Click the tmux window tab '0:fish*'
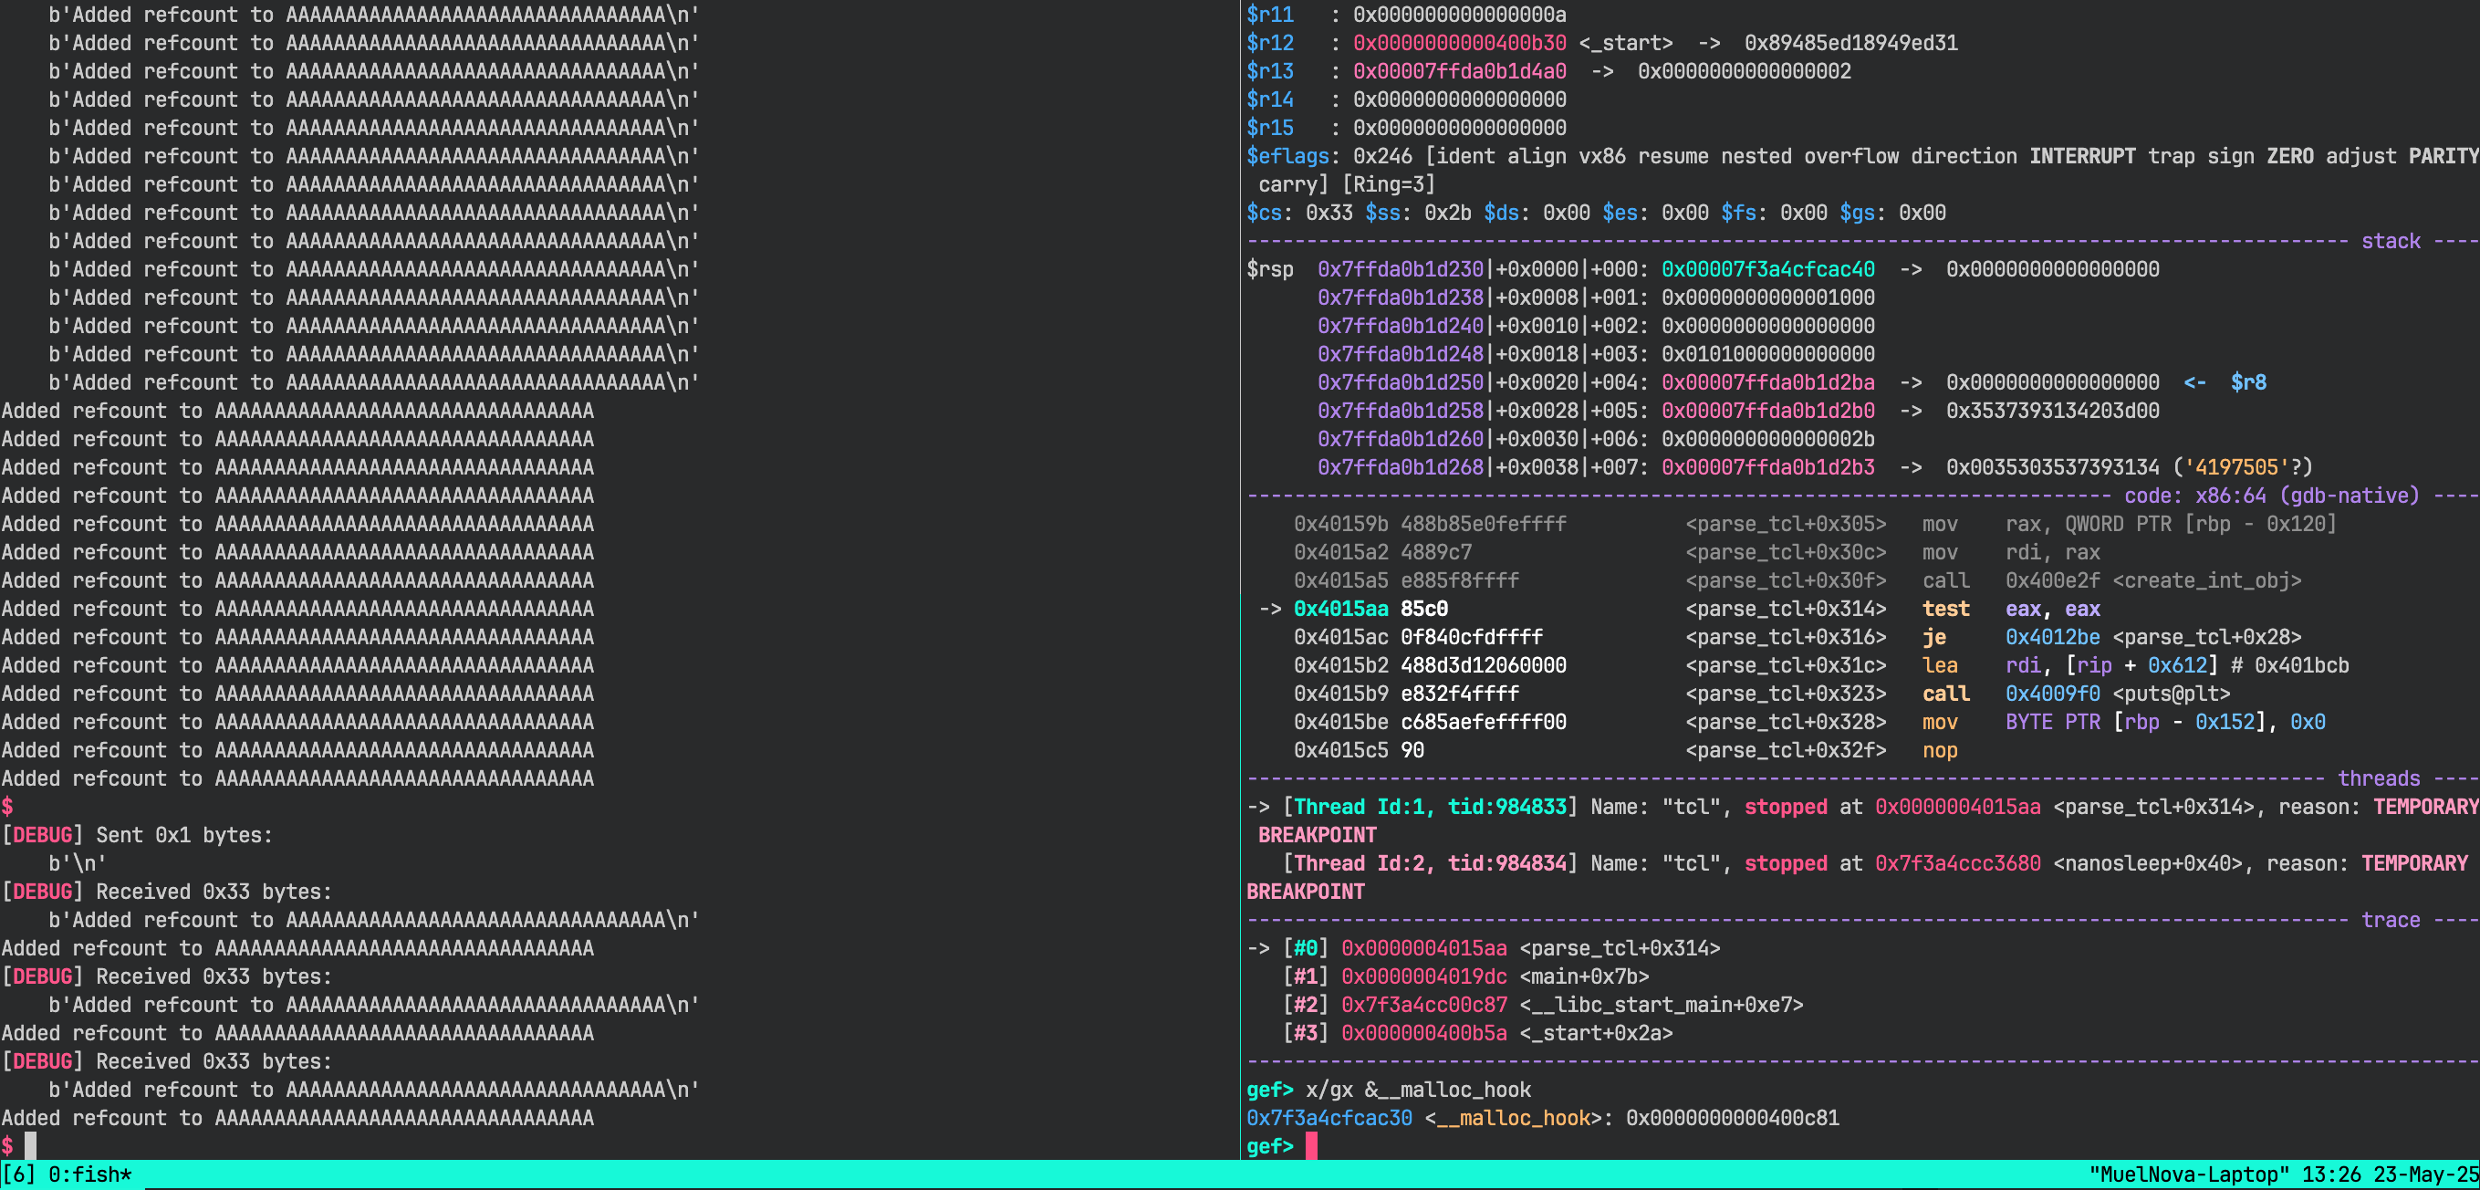This screenshot has height=1190, width=2480. tap(90, 1174)
